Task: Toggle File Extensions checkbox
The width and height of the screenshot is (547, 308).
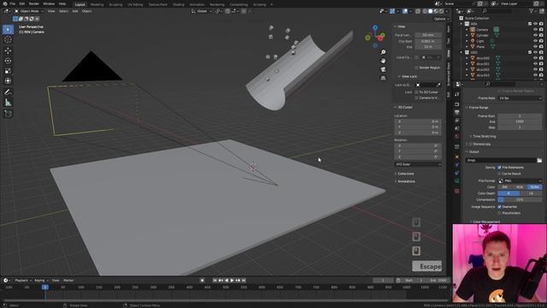Action: (x=499, y=168)
